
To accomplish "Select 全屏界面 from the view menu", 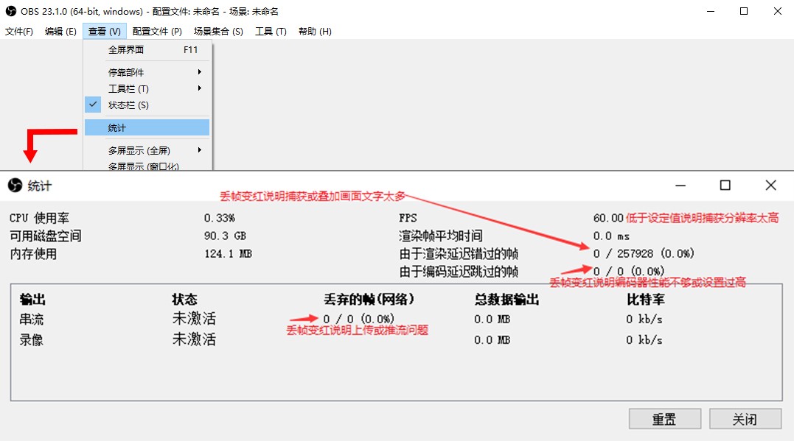I will point(127,50).
